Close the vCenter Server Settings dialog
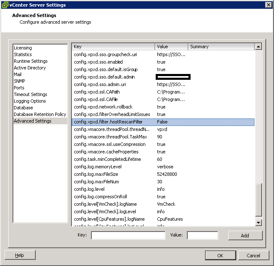The width and height of the screenshot is (274, 266). coord(268,5)
